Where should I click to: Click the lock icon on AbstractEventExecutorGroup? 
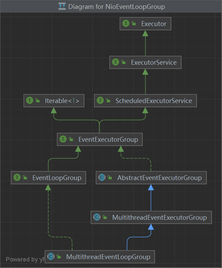pos(110,178)
